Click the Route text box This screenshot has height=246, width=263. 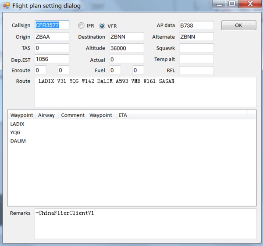coord(146,92)
